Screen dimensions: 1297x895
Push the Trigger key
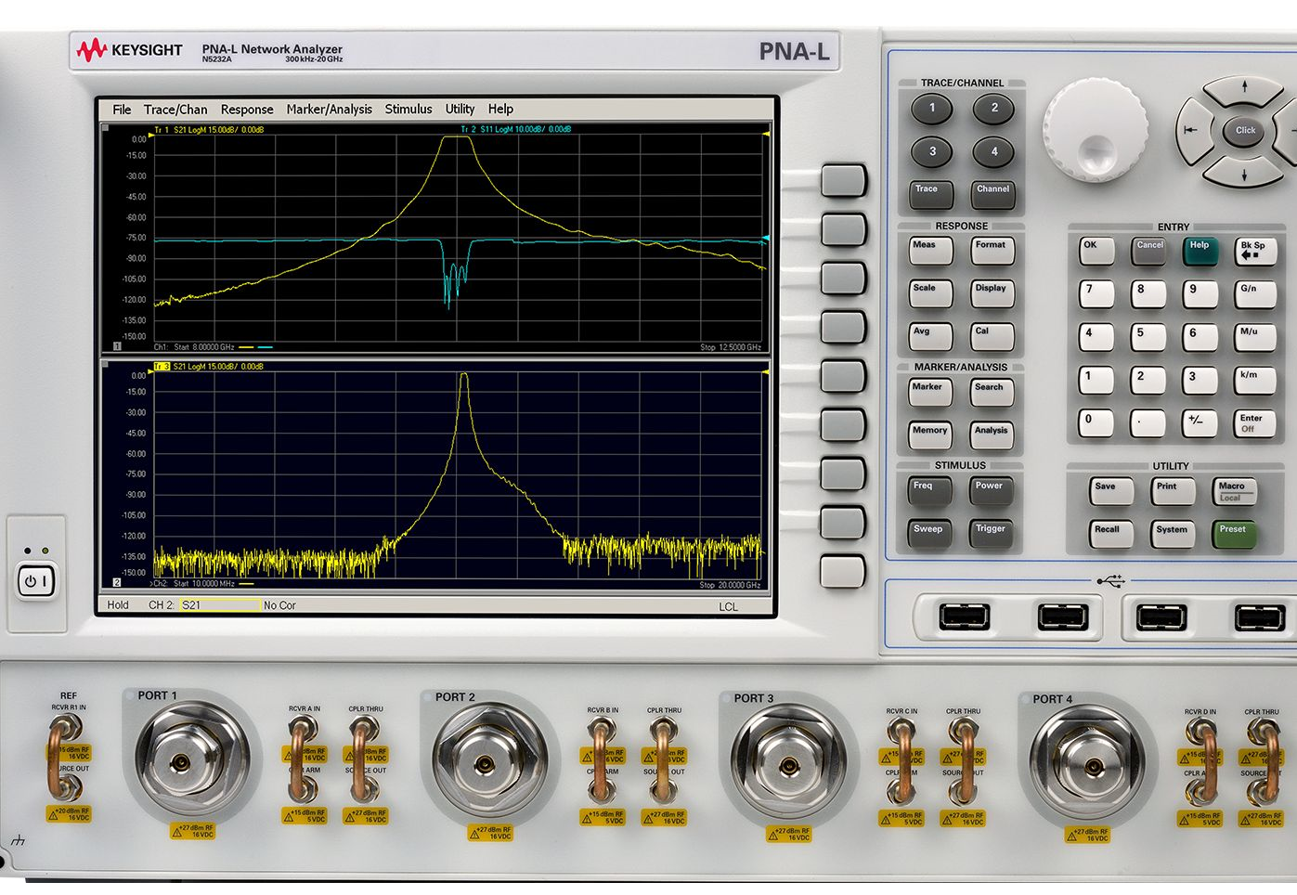[x=992, y=533]
